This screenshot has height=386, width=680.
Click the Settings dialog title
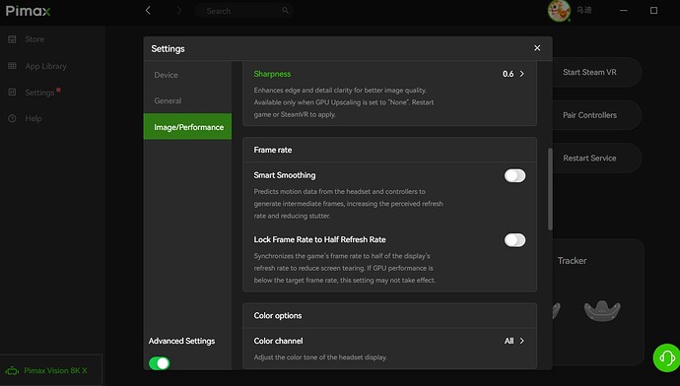[x=168, y=49]
